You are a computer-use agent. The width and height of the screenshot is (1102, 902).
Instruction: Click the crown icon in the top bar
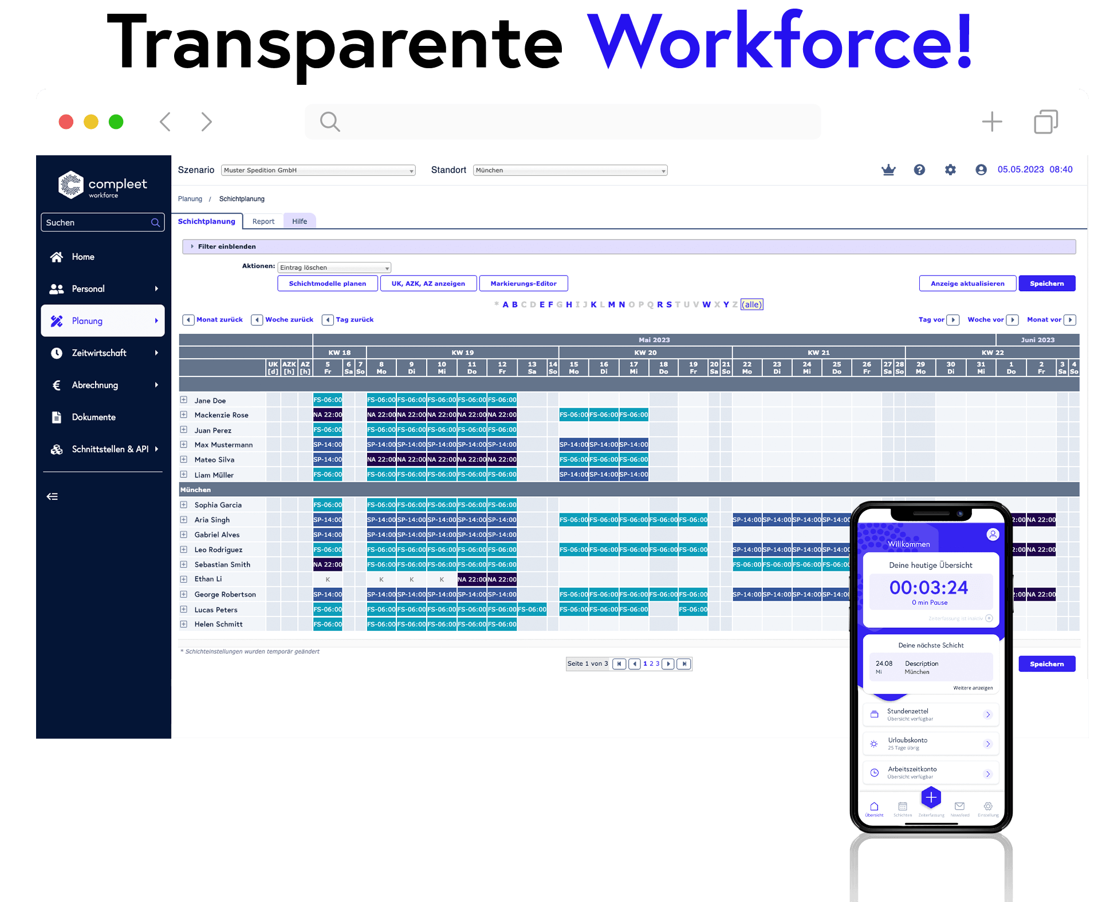tap(888, 170)
